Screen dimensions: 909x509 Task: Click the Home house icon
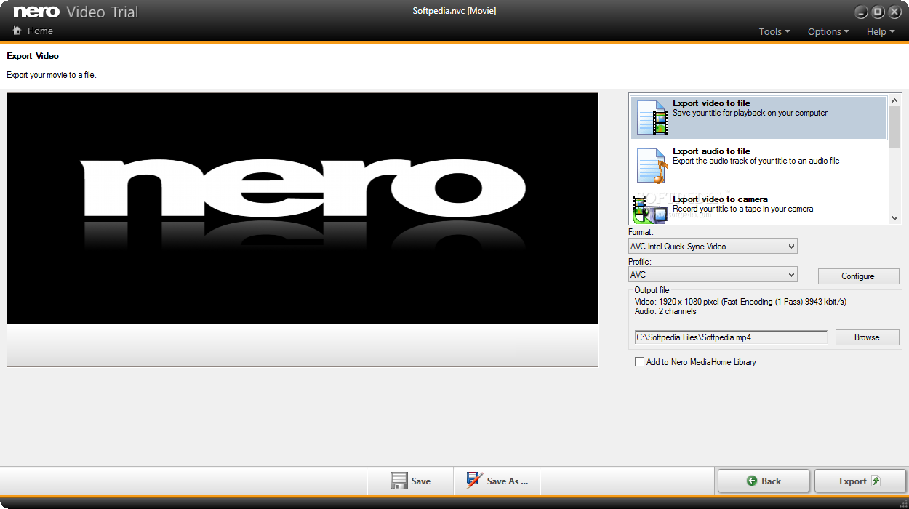tap(17, 31)
